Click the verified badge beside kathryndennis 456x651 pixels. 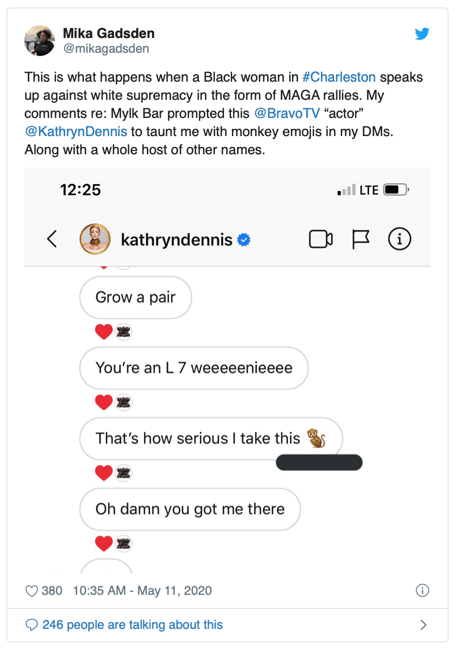(x=244, y=240)
